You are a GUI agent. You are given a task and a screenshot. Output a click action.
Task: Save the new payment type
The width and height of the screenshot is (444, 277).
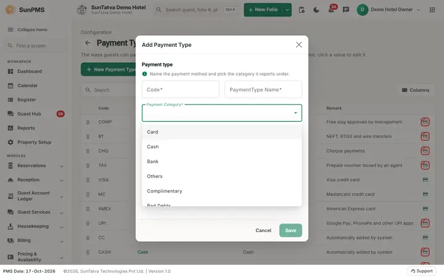tap(290, 230)
